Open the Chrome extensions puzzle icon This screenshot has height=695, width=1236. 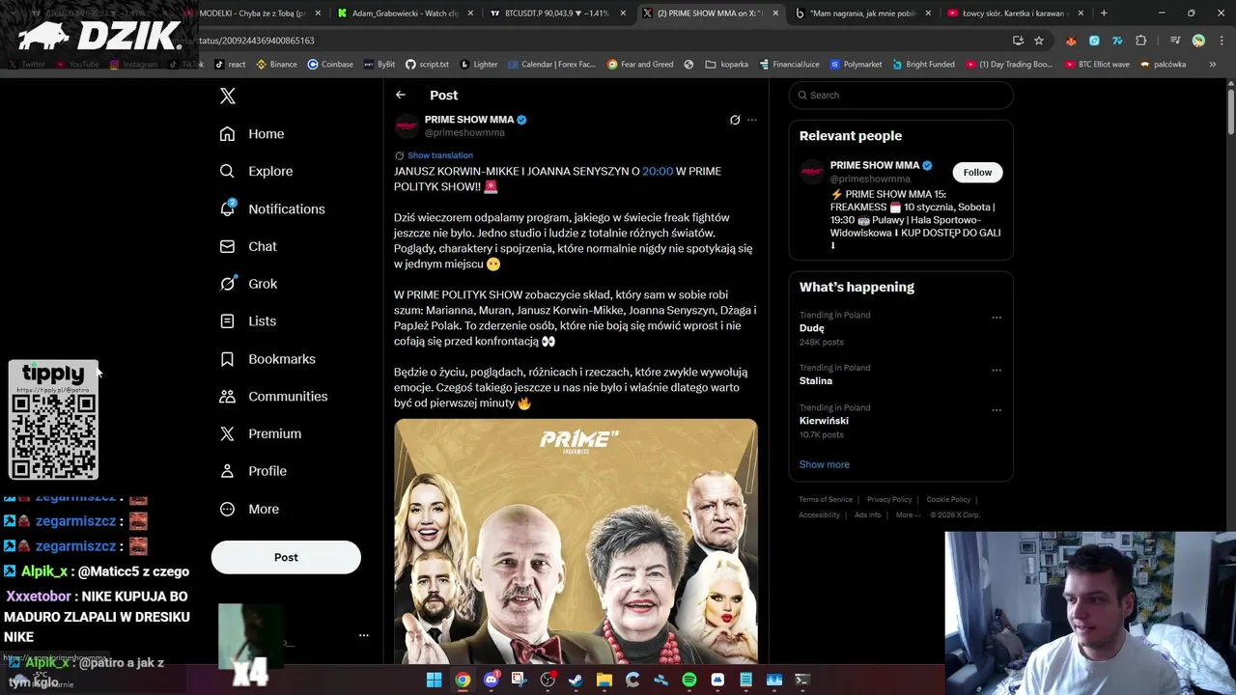point(1141,41)
